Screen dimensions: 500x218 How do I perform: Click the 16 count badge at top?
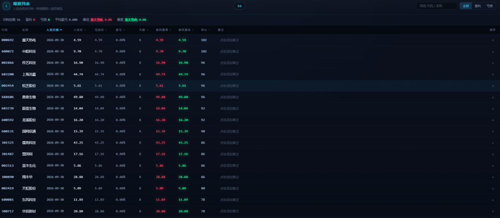click(239, 6)
